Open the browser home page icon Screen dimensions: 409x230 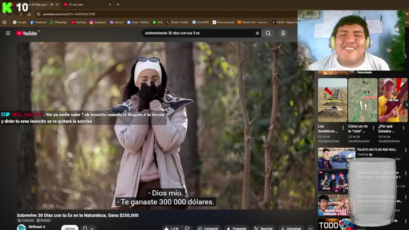pos(29,14)
